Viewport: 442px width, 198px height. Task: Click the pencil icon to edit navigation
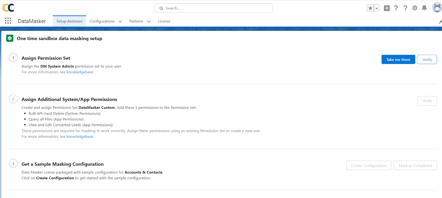(x=440, y=22)
